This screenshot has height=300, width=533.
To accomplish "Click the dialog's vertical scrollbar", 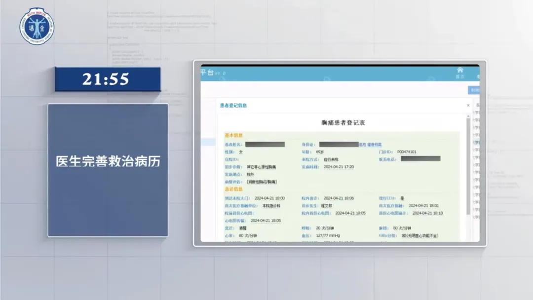I will tap(468, 168).
